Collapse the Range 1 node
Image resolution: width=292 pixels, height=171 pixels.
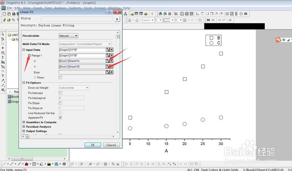[29, 55]
